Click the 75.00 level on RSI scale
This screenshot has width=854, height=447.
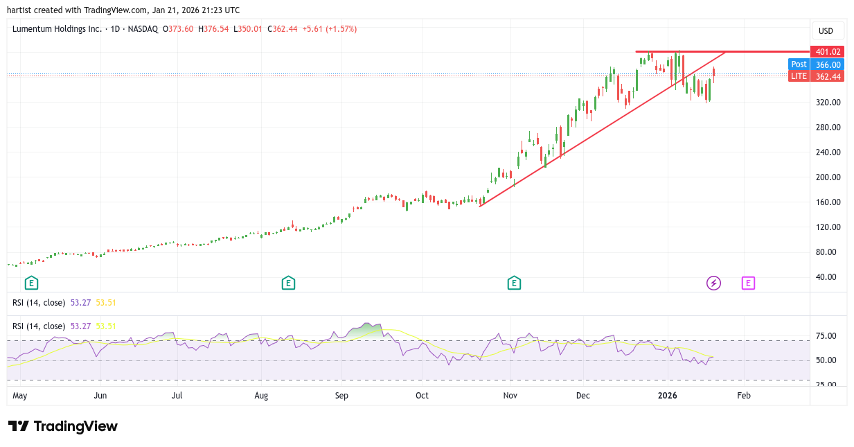pyautogui.click(x=826, y=336)
